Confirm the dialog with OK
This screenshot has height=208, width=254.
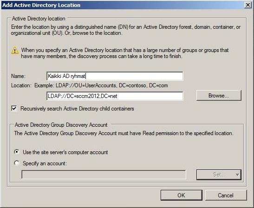click(182, 195)
